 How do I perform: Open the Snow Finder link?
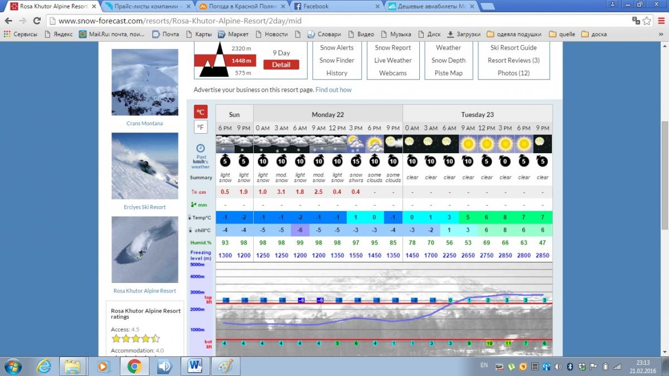pyautogui.click(x=337, y=60)
